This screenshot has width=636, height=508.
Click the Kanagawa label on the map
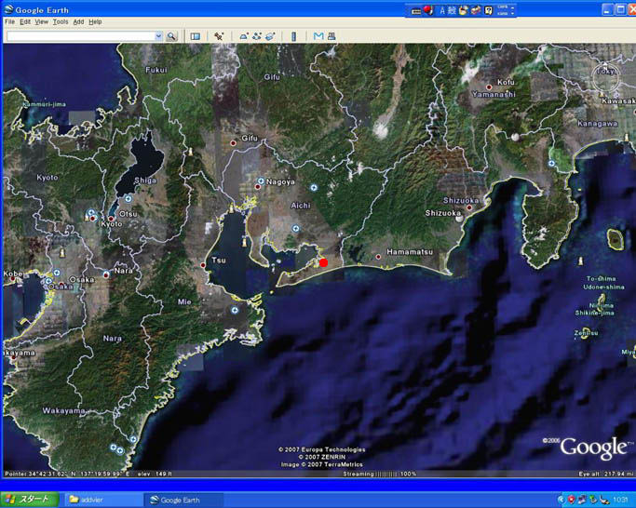click(x=598, y=123)
